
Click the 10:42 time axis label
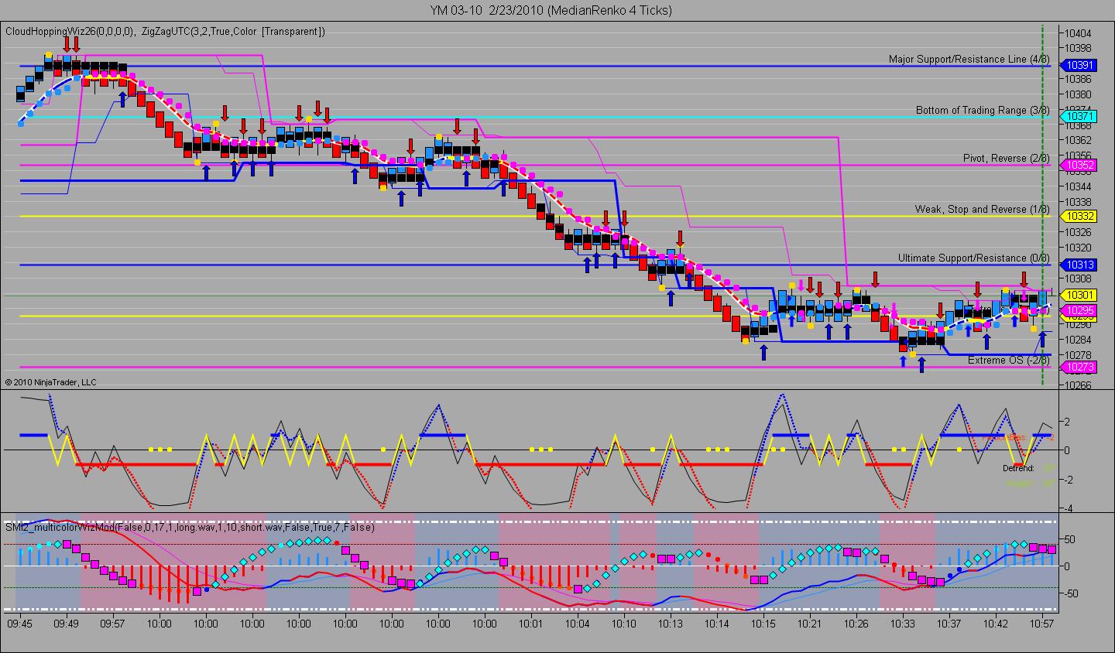tap(995, 622)
